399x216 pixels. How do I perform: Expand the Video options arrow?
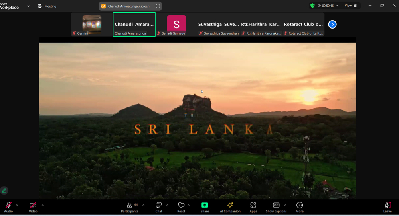coord(43,205)
